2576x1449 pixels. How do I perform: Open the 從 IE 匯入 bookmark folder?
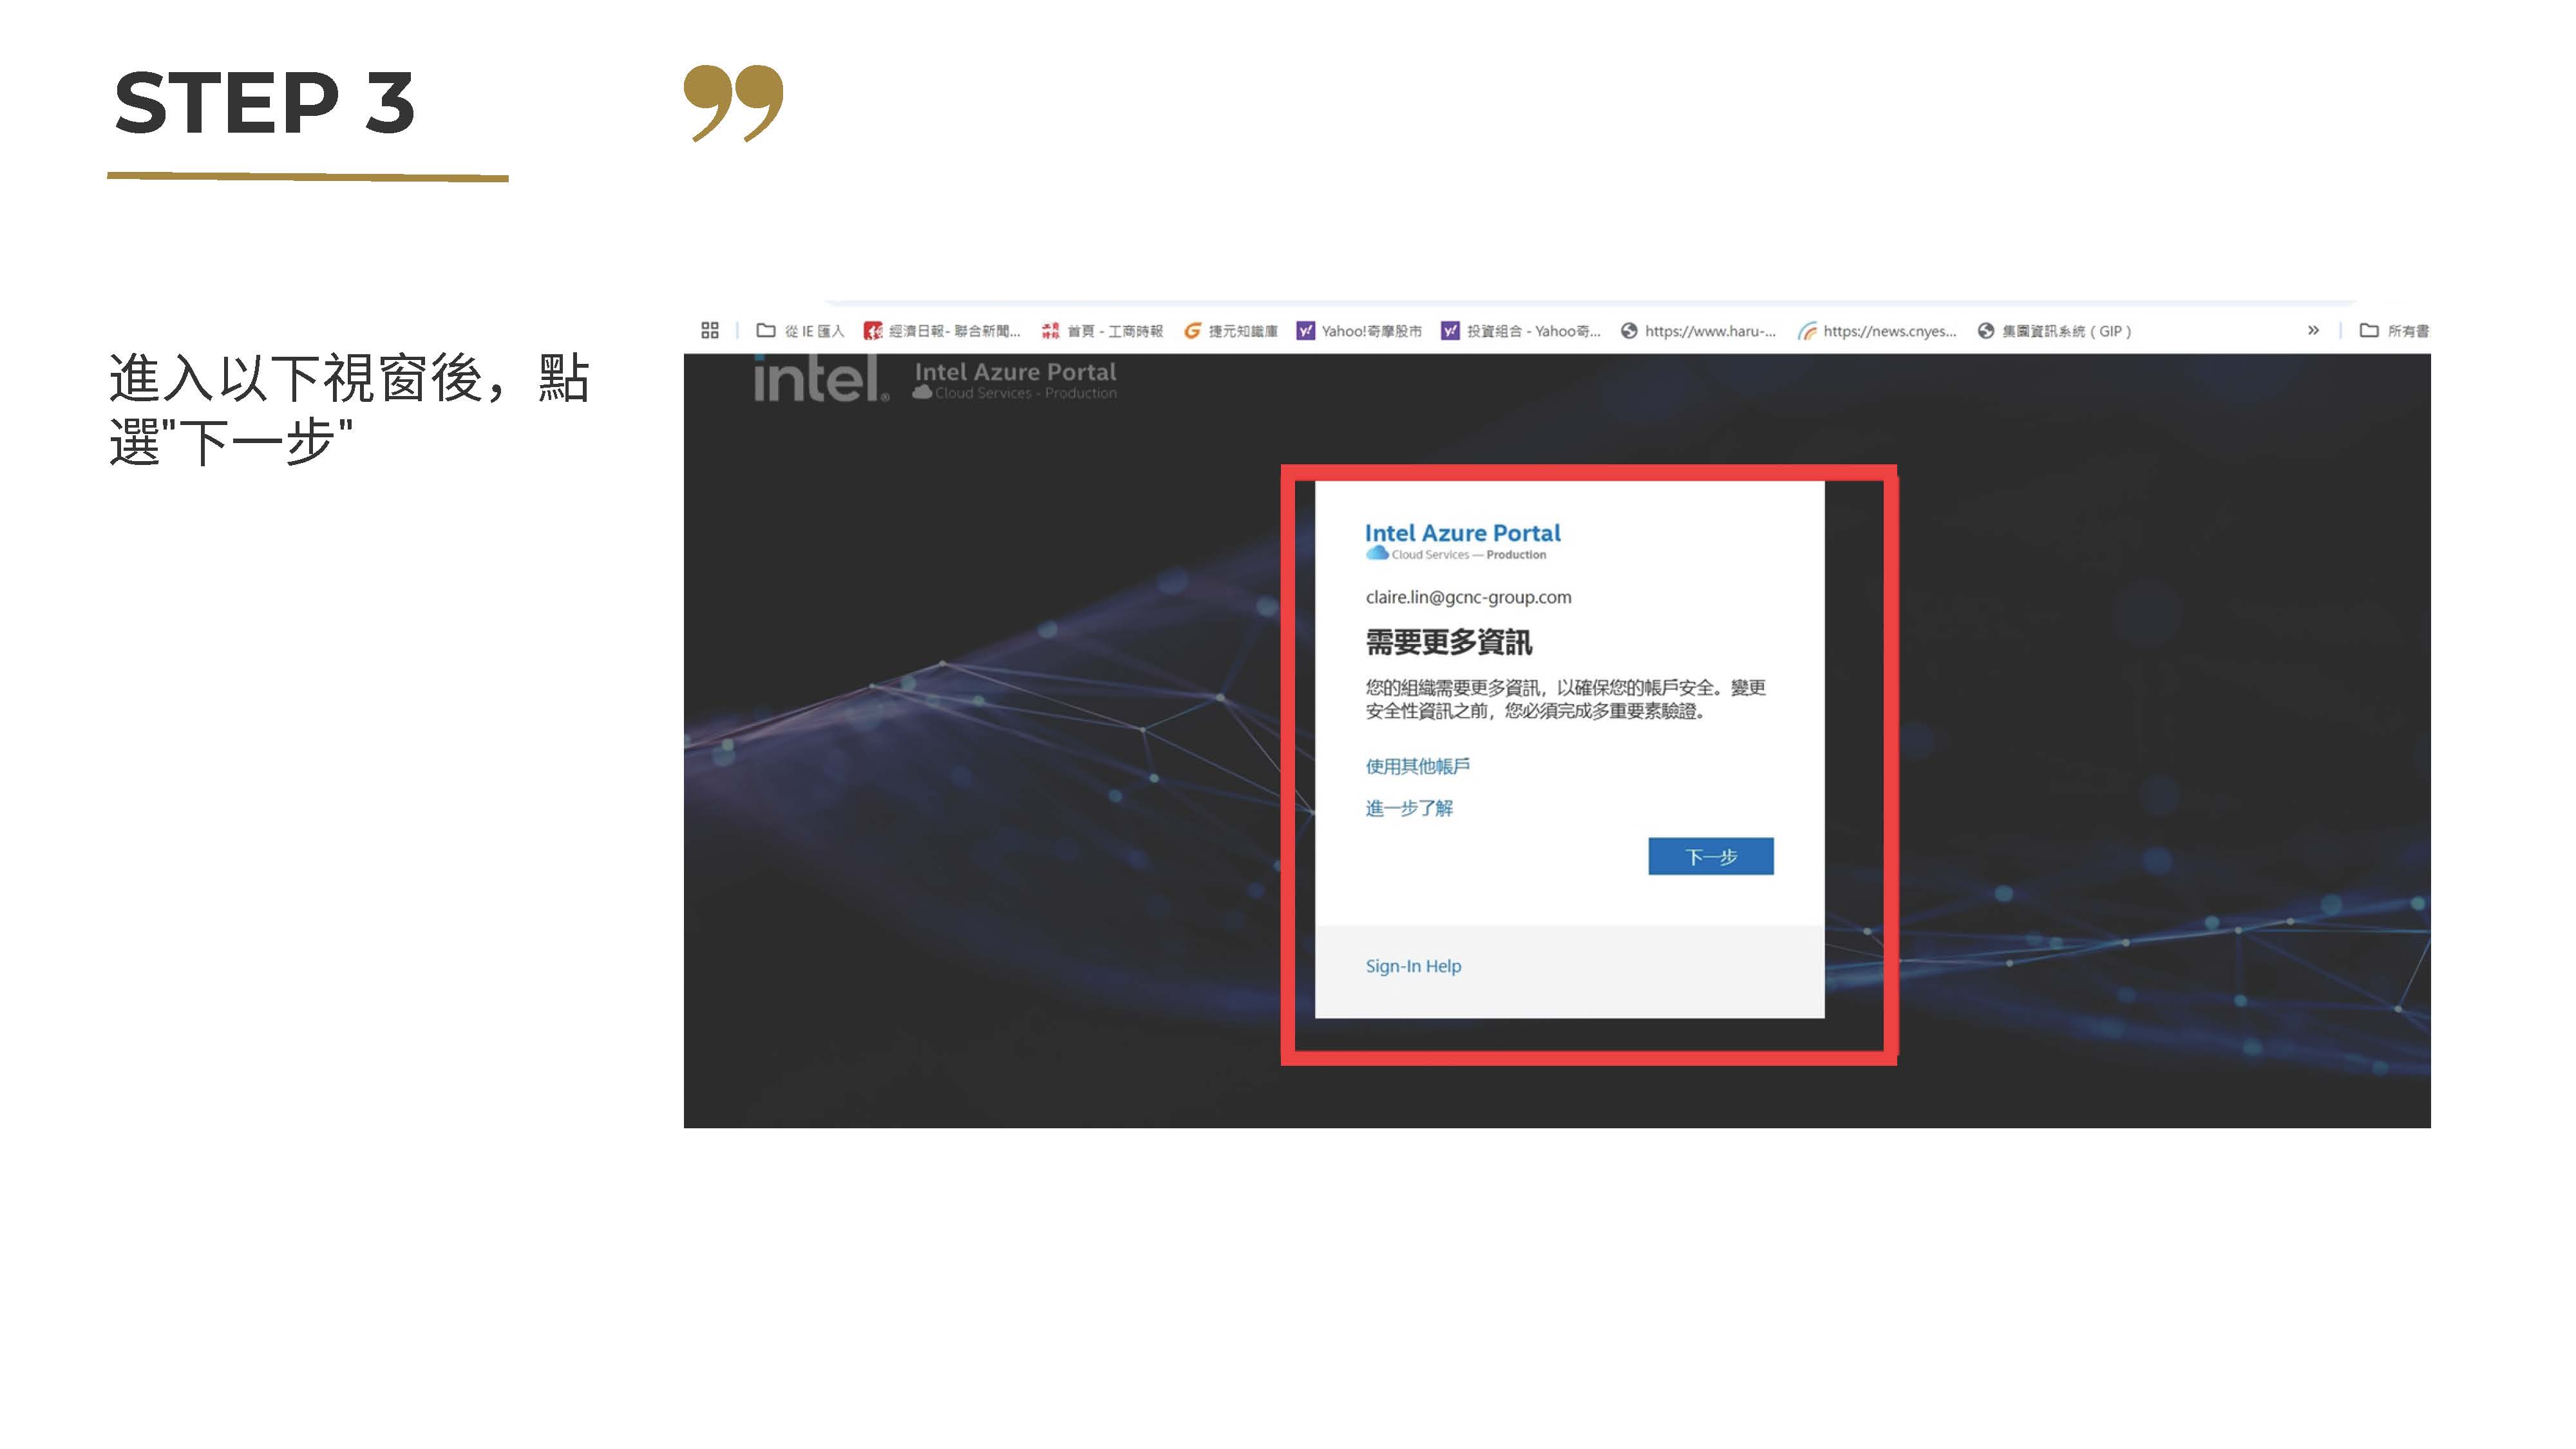pos(801,331)
